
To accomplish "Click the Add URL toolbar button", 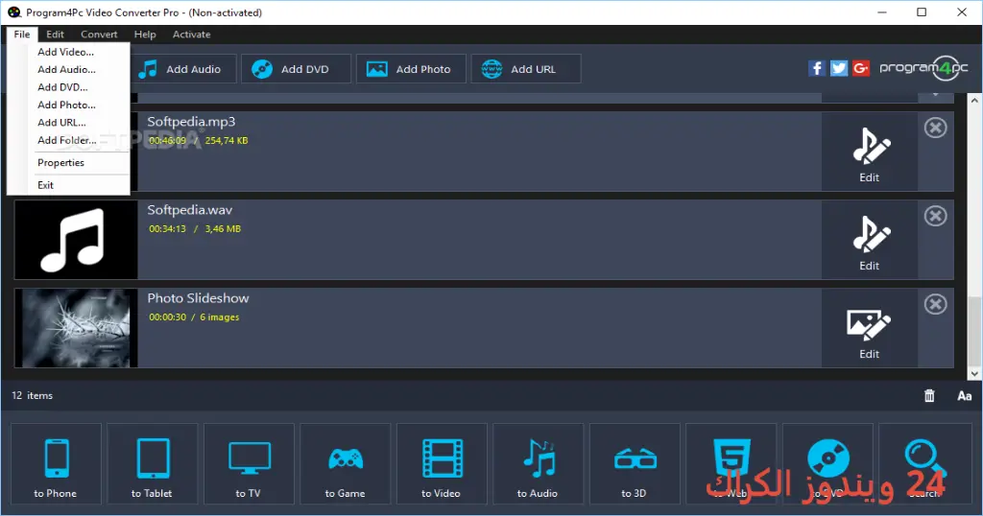I will pyautogui.click(x=526, y=69).
